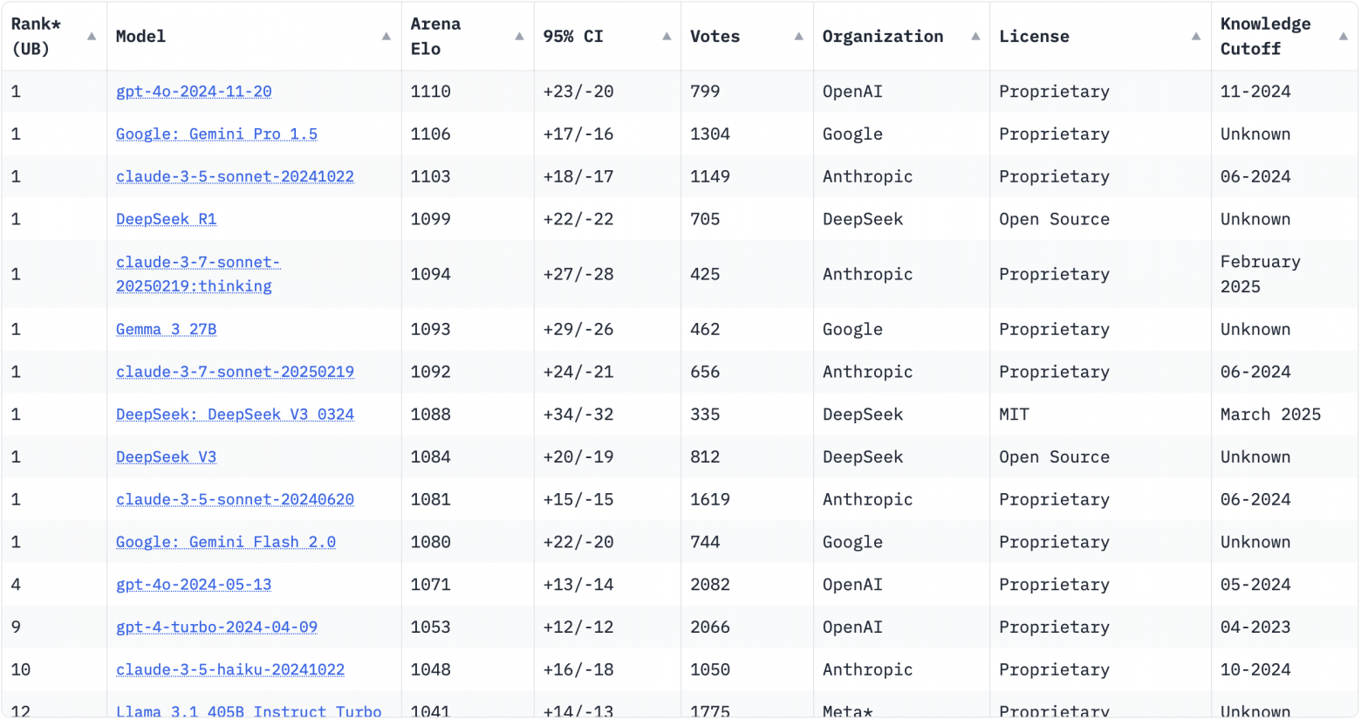Click the Arena Elo header text
Image resolution: width=1361 pixels, height=720 pixels.
click(436, 37)
